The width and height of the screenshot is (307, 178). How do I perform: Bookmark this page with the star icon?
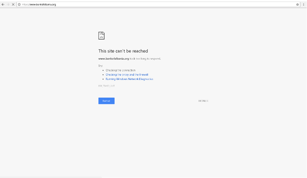297,4
